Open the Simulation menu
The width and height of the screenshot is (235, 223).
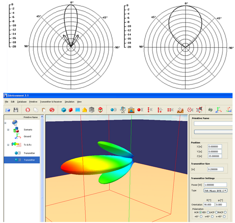click(x=69, y=101)
